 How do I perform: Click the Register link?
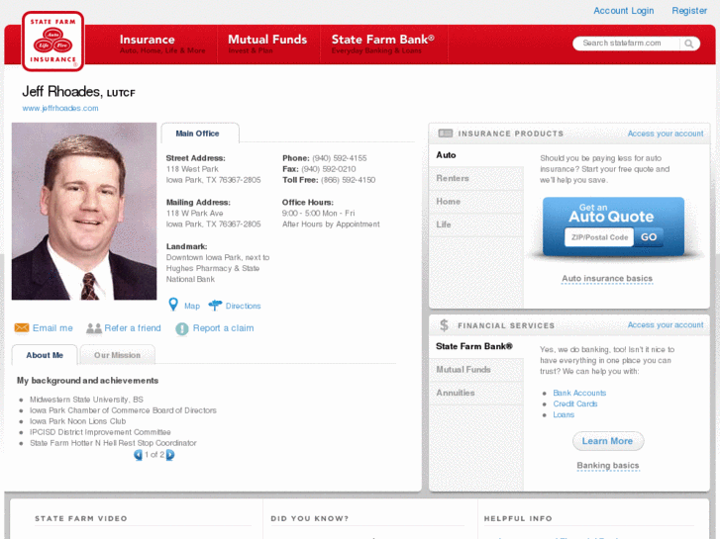[x=689, y=11]
